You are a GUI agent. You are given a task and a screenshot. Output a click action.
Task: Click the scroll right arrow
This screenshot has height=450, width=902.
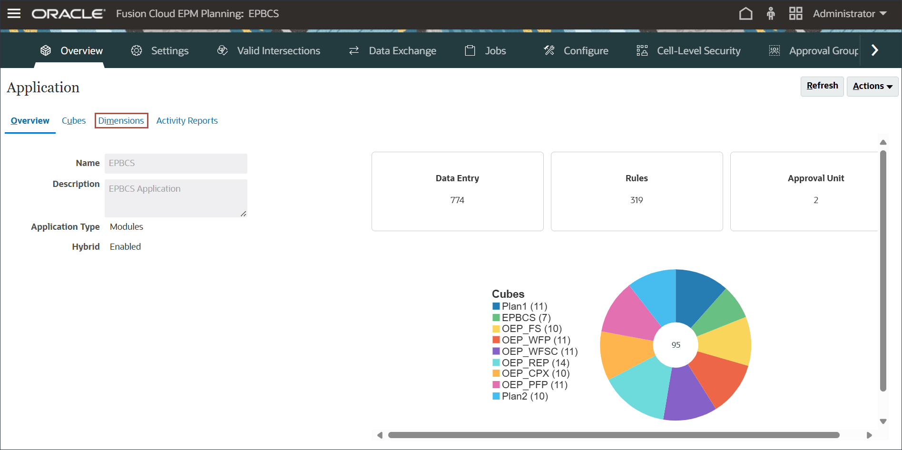tap(869, 435)
